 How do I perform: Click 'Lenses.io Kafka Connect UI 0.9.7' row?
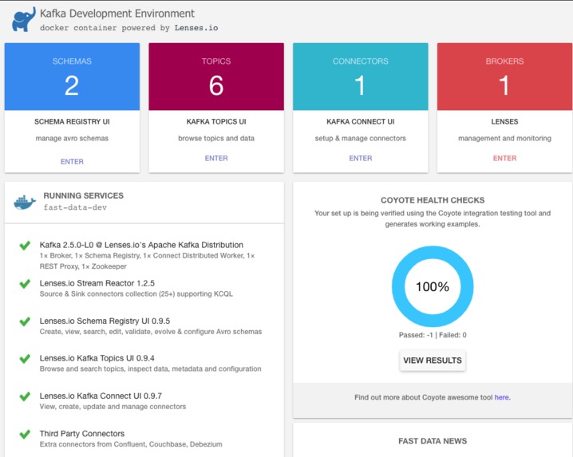coord(101,396)
